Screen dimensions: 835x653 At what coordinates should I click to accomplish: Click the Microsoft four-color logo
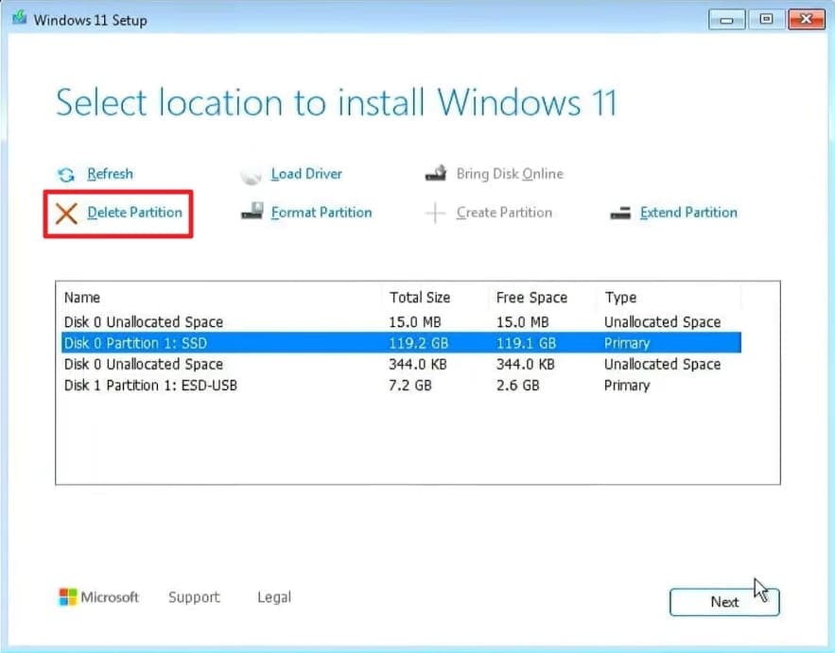coord(68,597)
